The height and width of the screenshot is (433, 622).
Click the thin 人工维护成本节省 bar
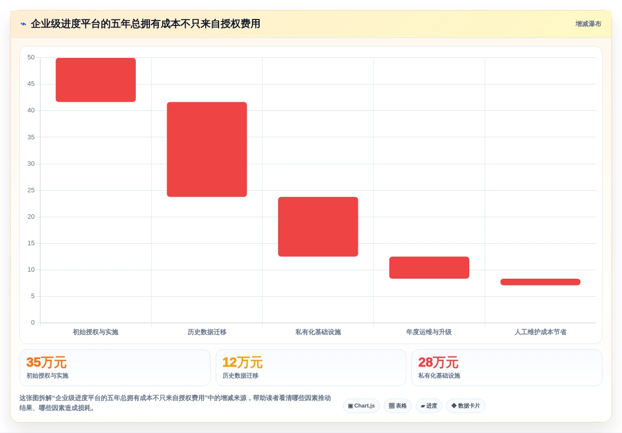click(540, 282)
